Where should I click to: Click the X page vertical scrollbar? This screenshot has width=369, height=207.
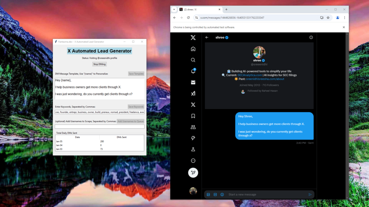coord(347,116)
